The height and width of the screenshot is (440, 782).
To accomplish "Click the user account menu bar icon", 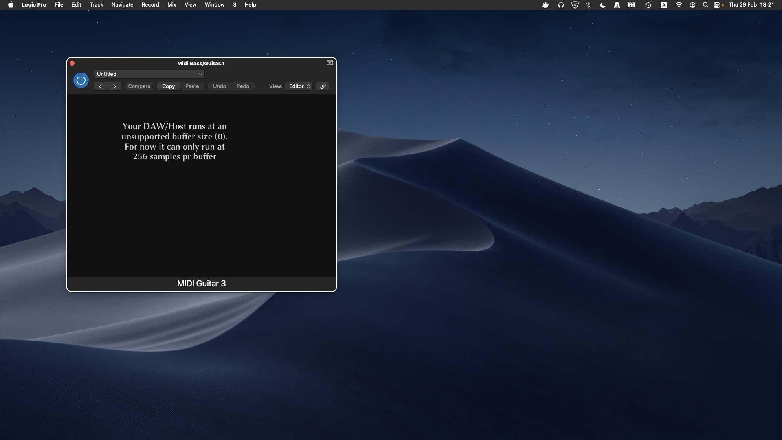I will tap(692, 5).
